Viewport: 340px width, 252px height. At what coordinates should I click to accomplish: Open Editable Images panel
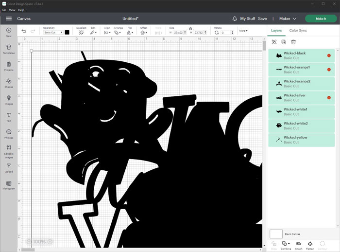pyautogui.click(x=9, y=147)
